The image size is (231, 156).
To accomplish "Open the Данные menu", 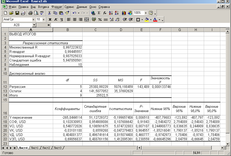I will tap(82, 7).
